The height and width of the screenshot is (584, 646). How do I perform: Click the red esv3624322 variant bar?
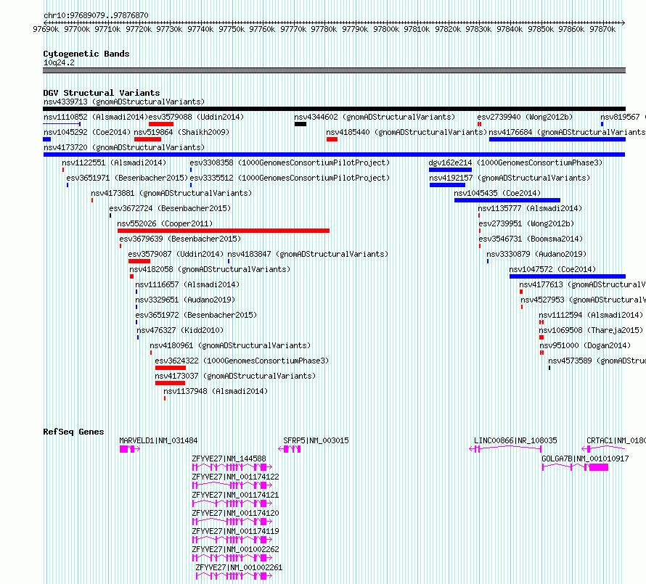pos(171,369)
